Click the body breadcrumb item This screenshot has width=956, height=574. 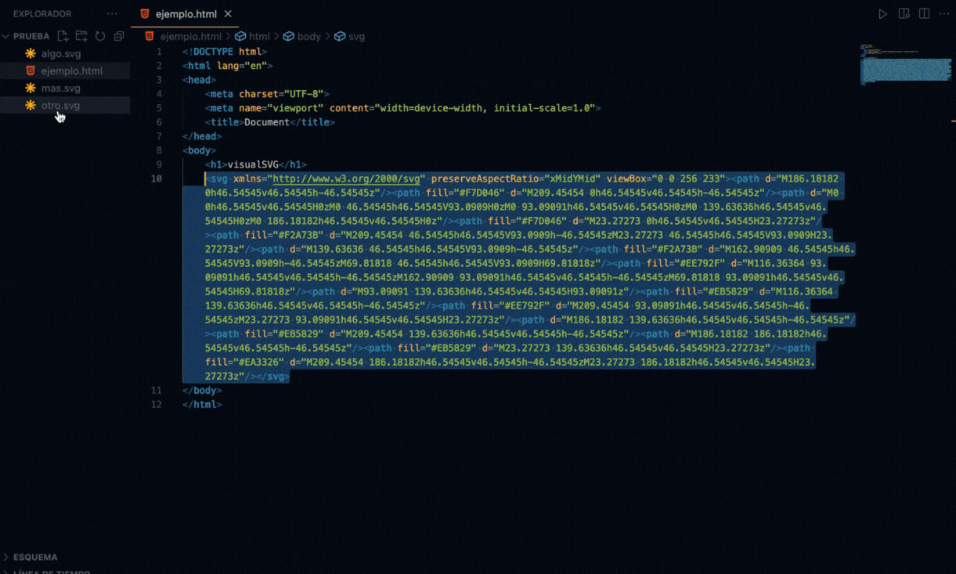(308, 37)
